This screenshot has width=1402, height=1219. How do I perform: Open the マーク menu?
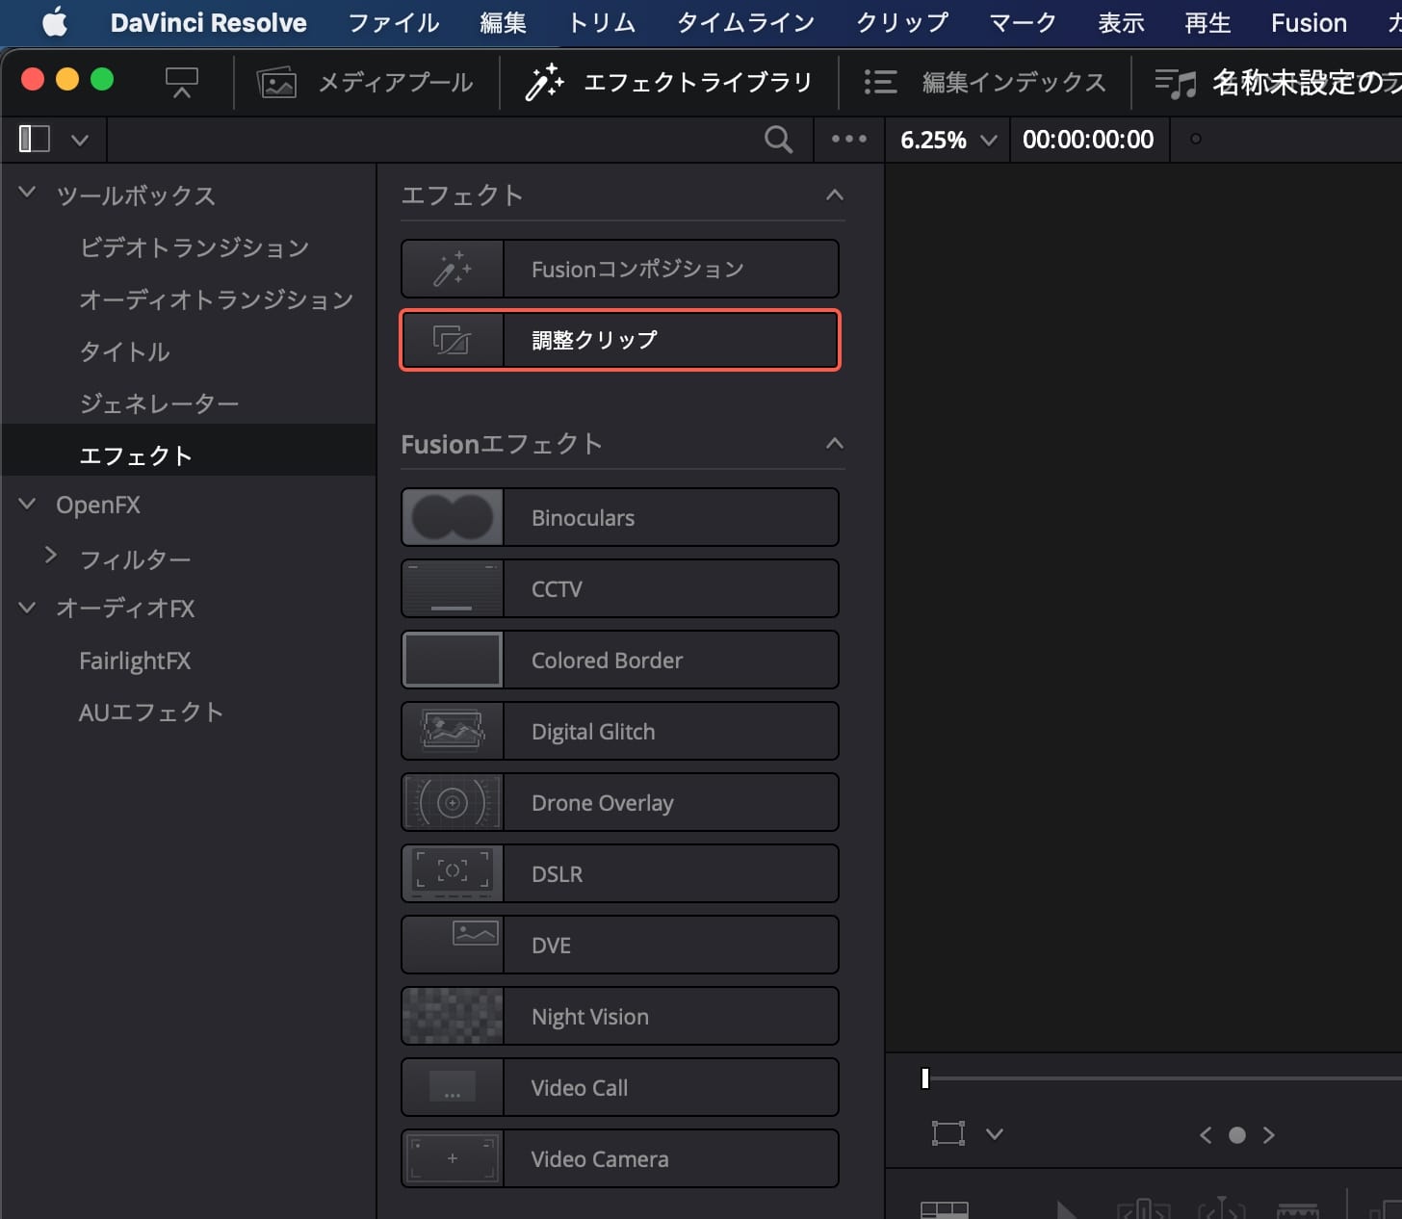[x=1023, y=23]
